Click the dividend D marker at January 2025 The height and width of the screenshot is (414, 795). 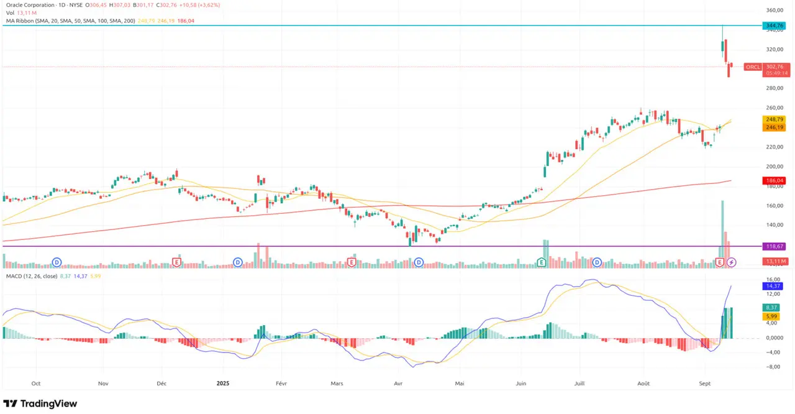pyautogui.click(x=237, y=262)
